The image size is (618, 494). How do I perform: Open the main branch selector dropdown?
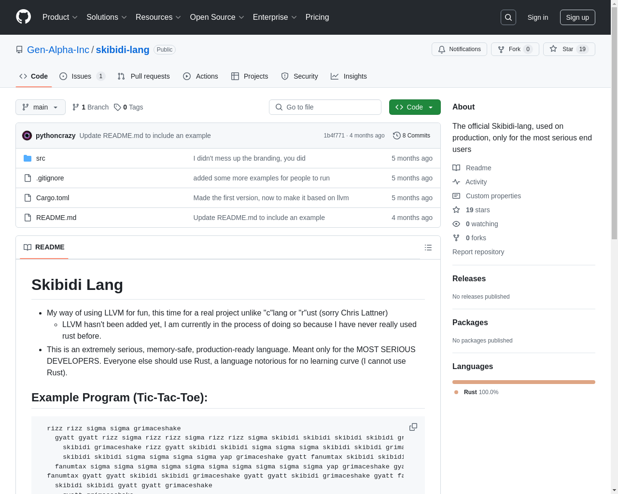coord(41,107)
